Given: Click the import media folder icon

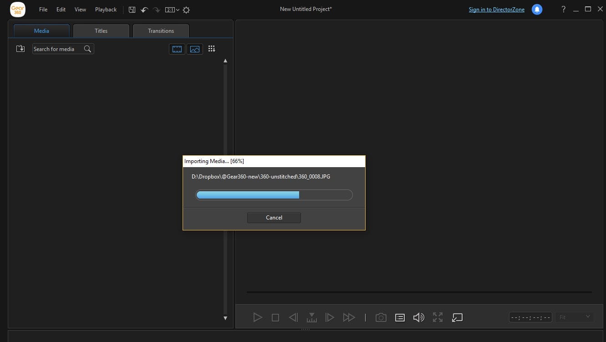Looking at the screenshot, I should coord(20,49).
